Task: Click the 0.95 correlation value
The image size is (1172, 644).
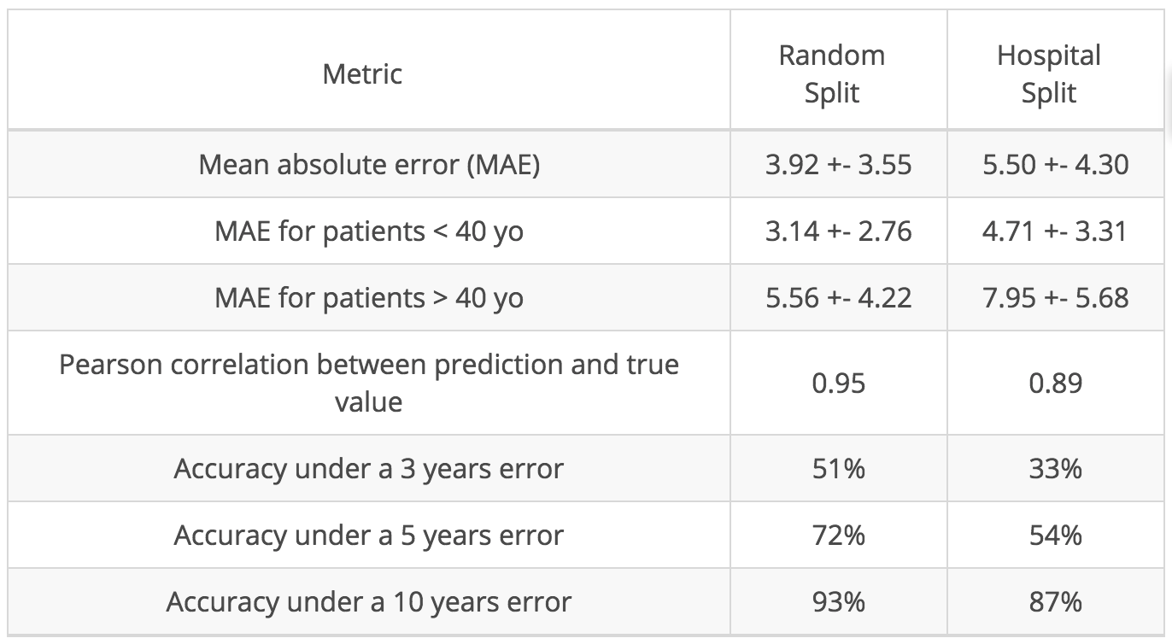Action: point(838,383)
